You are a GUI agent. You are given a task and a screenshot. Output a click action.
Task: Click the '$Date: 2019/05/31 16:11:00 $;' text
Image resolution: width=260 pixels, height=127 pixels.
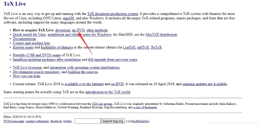click(23, 117)
